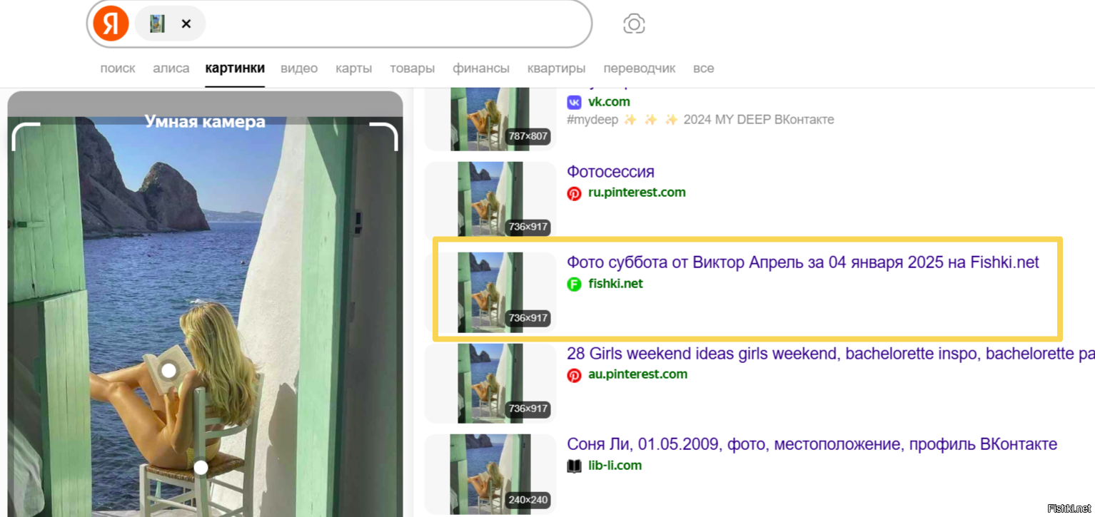Click the Умная камера header label
The image size is (1095, 517).
click(x=205, y=121)
